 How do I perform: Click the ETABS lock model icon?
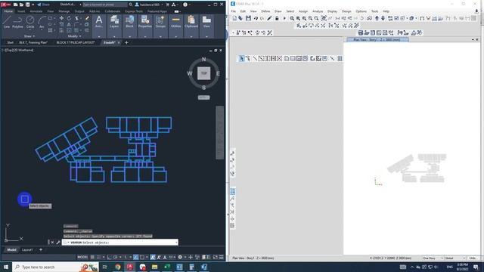(277, 18)
